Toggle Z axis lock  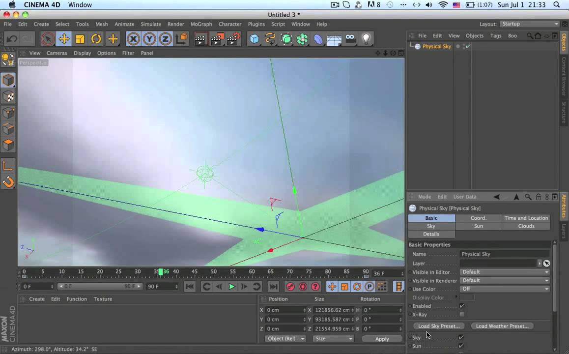[165, 39]
